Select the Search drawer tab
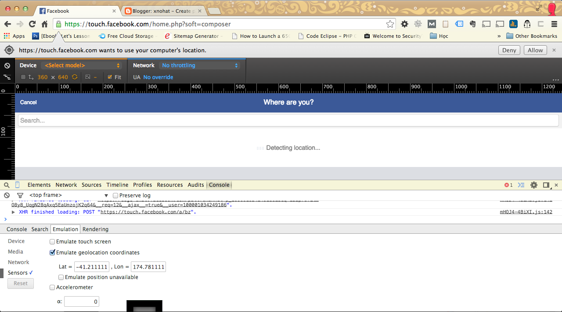This screenshot has width=562, height=312. point(40,229)
